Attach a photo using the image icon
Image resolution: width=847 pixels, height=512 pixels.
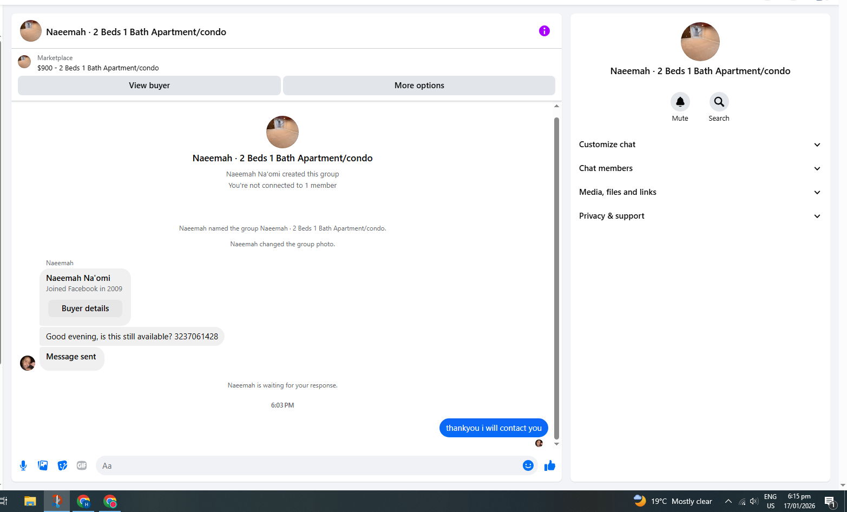(43, 465)
